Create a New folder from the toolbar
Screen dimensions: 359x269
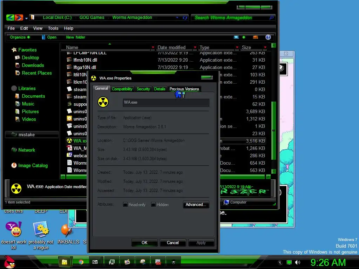(x=76, y=37)
